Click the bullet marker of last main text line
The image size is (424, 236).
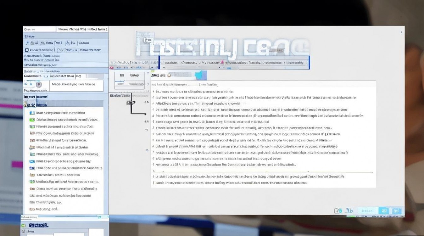(x=154, y=183)
